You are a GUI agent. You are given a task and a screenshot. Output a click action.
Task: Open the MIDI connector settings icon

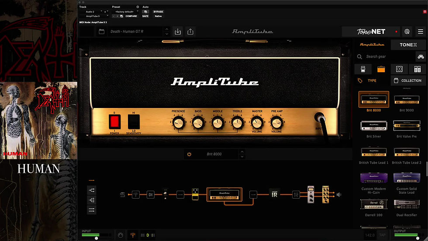pos(121,235)
